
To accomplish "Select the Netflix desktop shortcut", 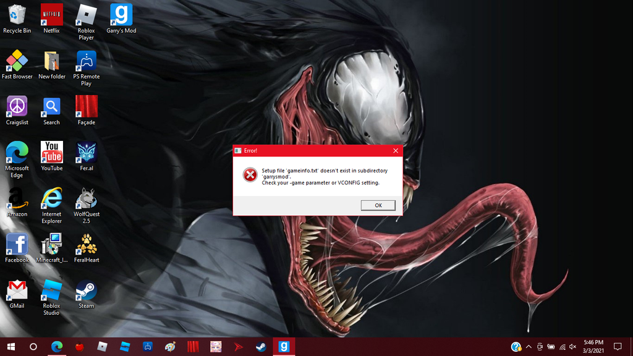I will pos(52,19).
